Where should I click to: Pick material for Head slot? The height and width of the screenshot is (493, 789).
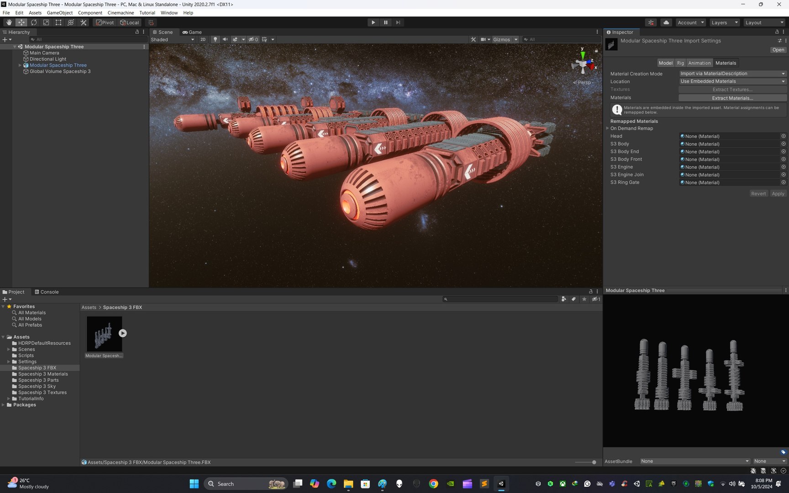point(784,136)
